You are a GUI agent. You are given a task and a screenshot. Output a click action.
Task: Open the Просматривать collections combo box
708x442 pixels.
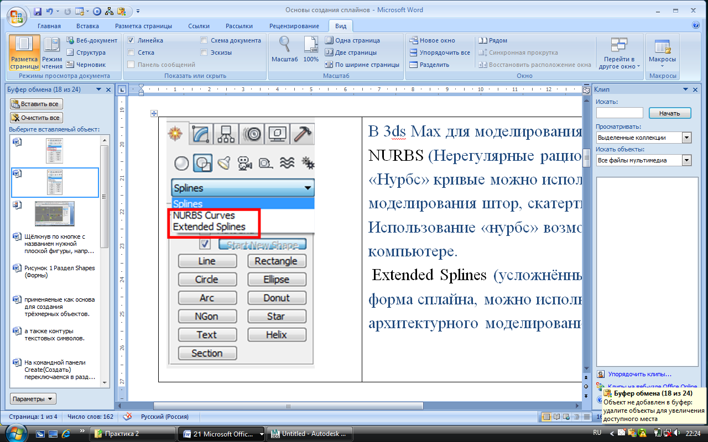[x=644, y=138]
